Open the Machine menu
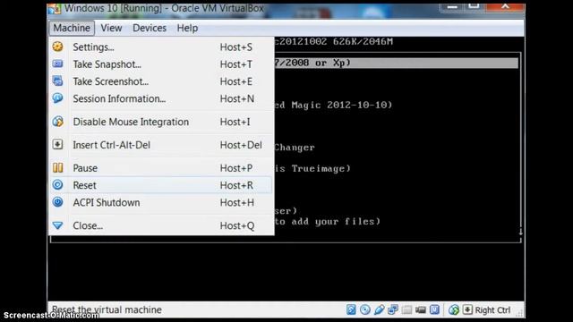573x322 pixels. click(x=72, y=28)
